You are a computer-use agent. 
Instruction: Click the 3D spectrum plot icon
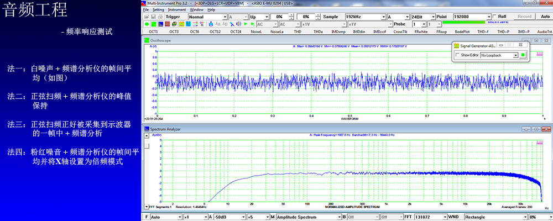(x=174, y=24)
